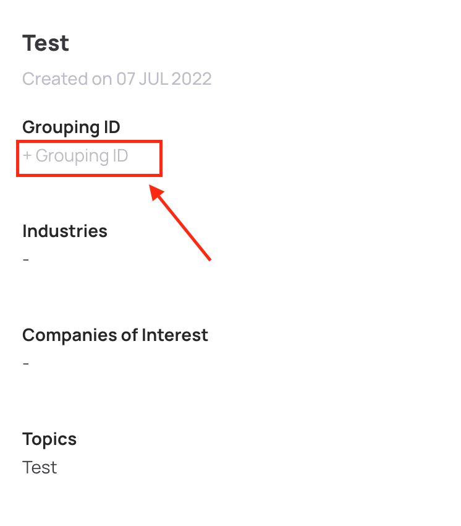Click the '07 JUL 2022' creation date

point(163,79)
